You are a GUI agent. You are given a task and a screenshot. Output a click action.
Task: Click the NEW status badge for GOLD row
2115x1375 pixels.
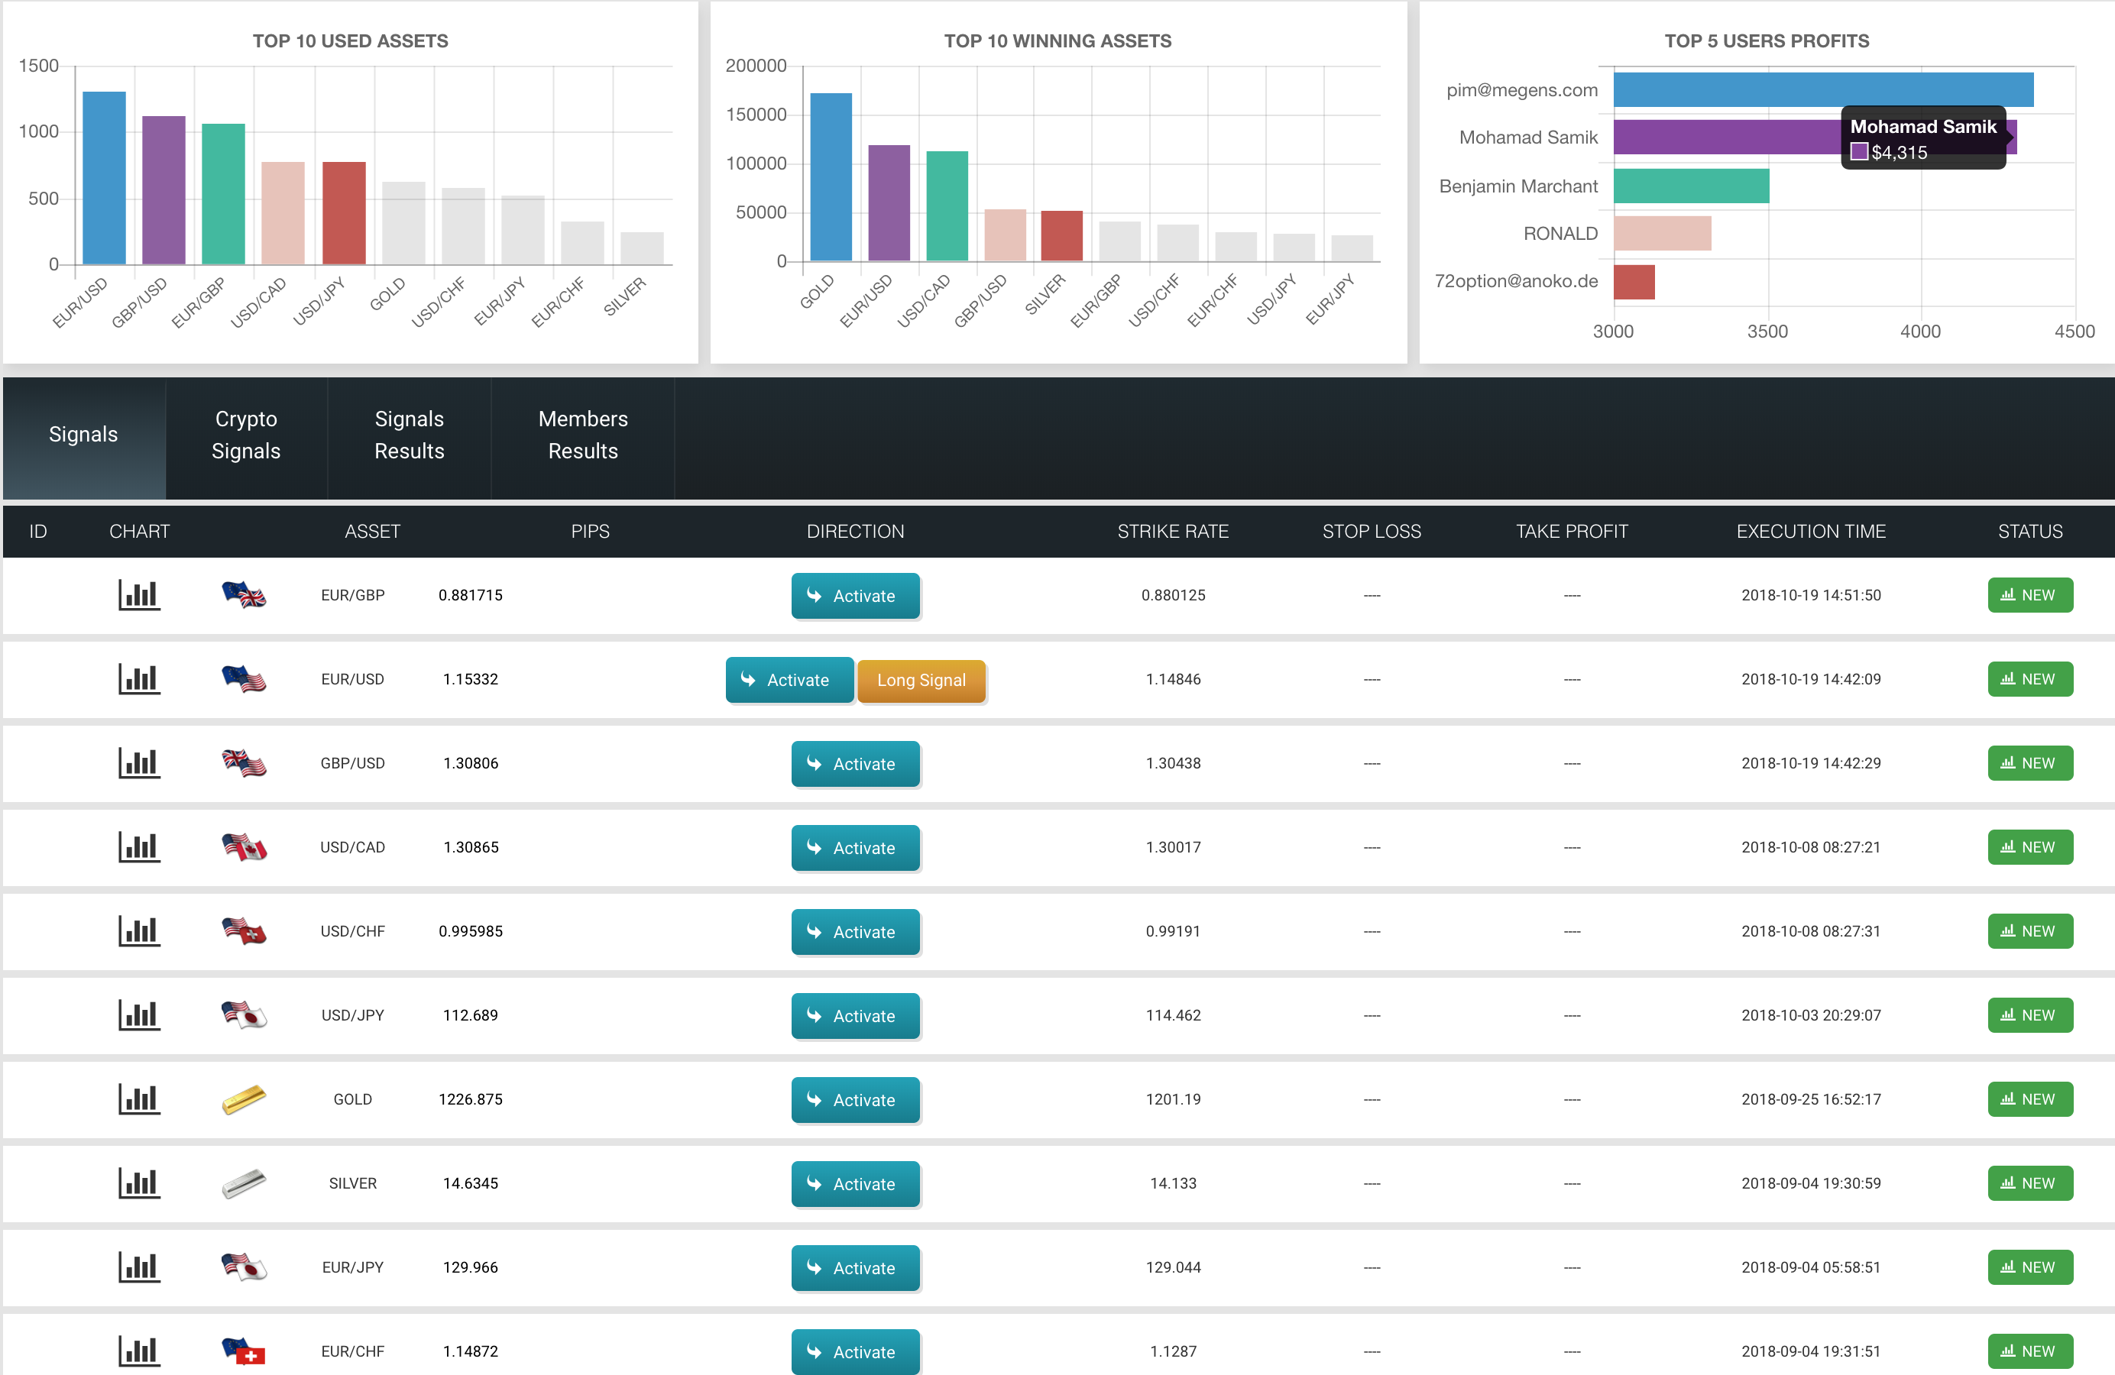(2031, 1100)
